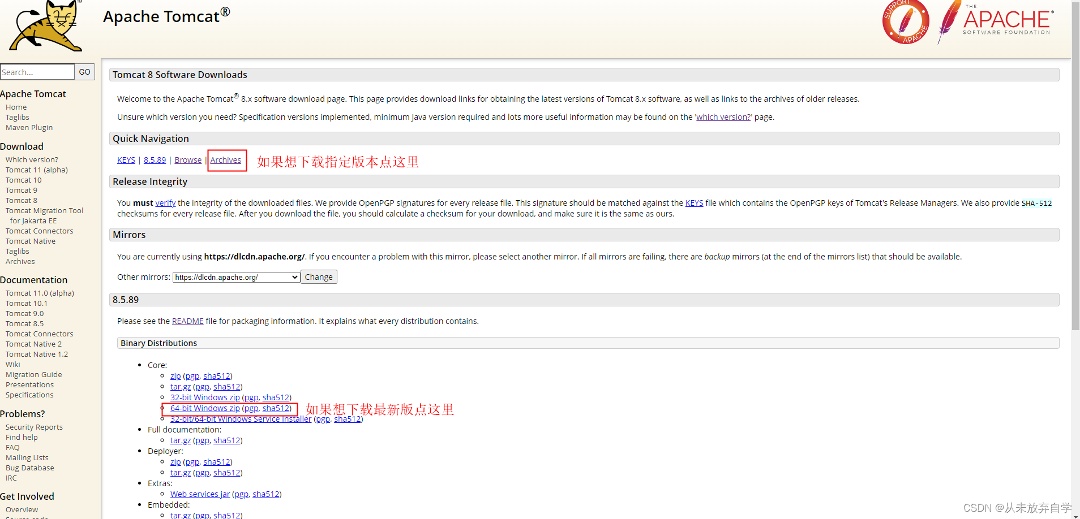The width and height of the screenshot is (1080, 519).
Task: Download the Deployer tar.gz file
Action: pos(181,473)
